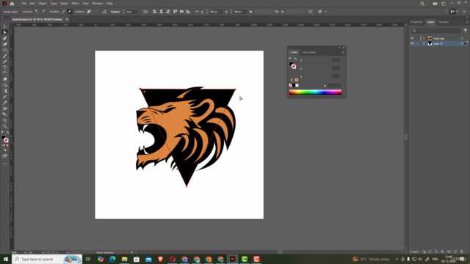The height and width of the screenshot is (264, 470).
Task: Show handles for multiple selected anchors
Action: (x=64, y=12)
